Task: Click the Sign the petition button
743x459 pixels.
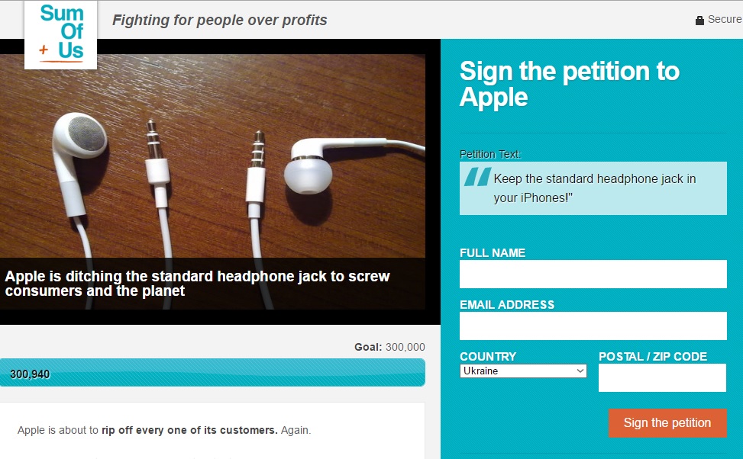Action: coord(667,423)
